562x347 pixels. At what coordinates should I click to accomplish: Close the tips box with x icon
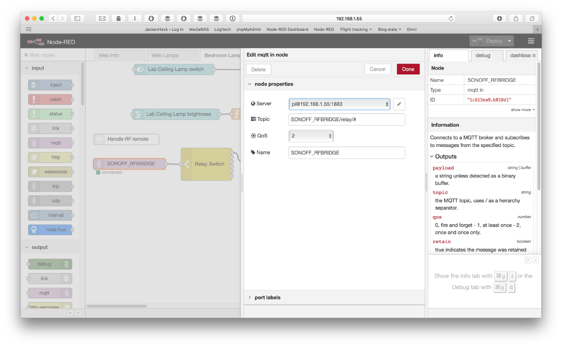pos(536,260)
